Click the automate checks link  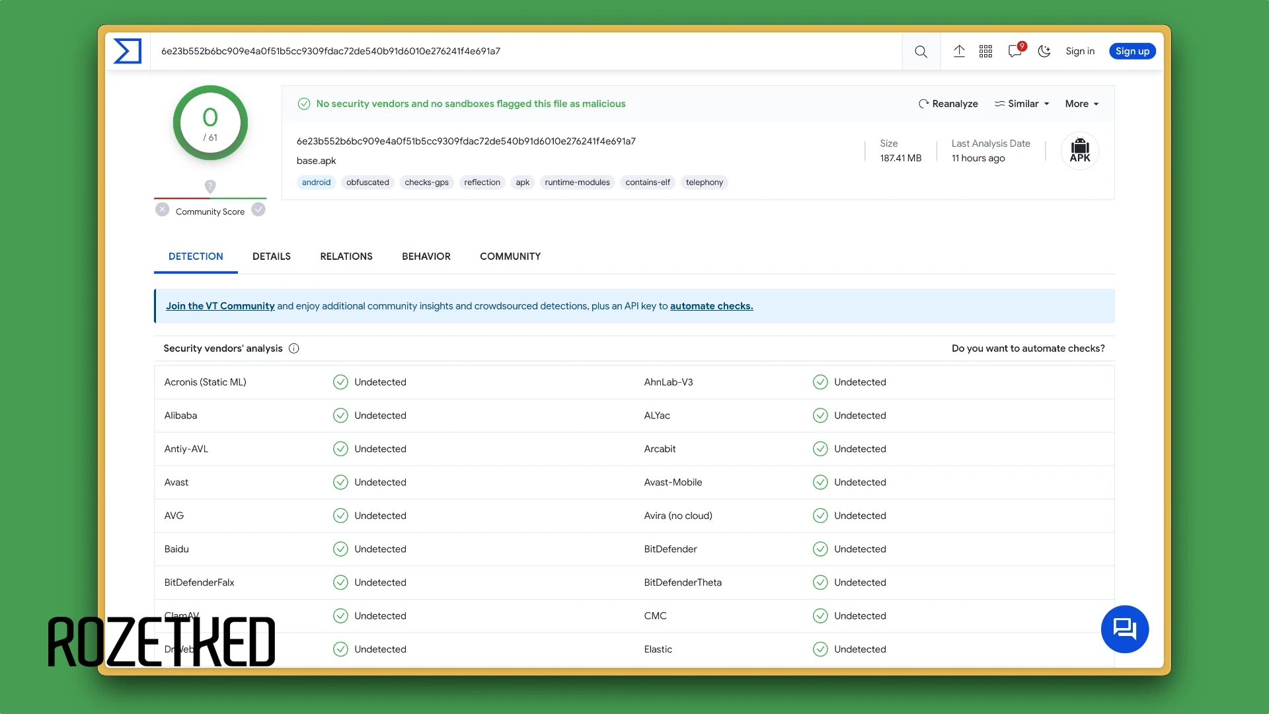click(x=711, y=306)
